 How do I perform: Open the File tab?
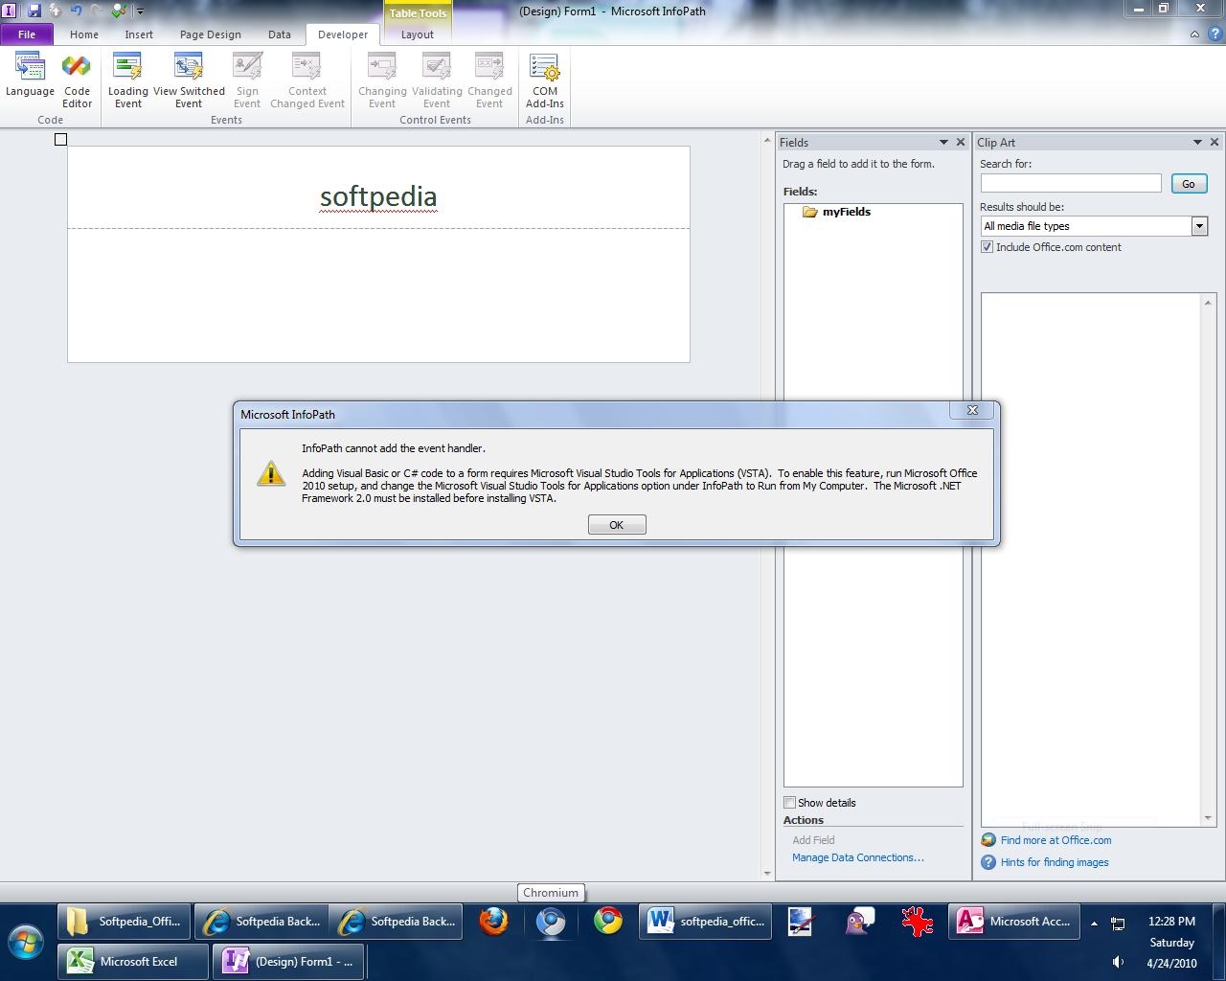(27, 34)
